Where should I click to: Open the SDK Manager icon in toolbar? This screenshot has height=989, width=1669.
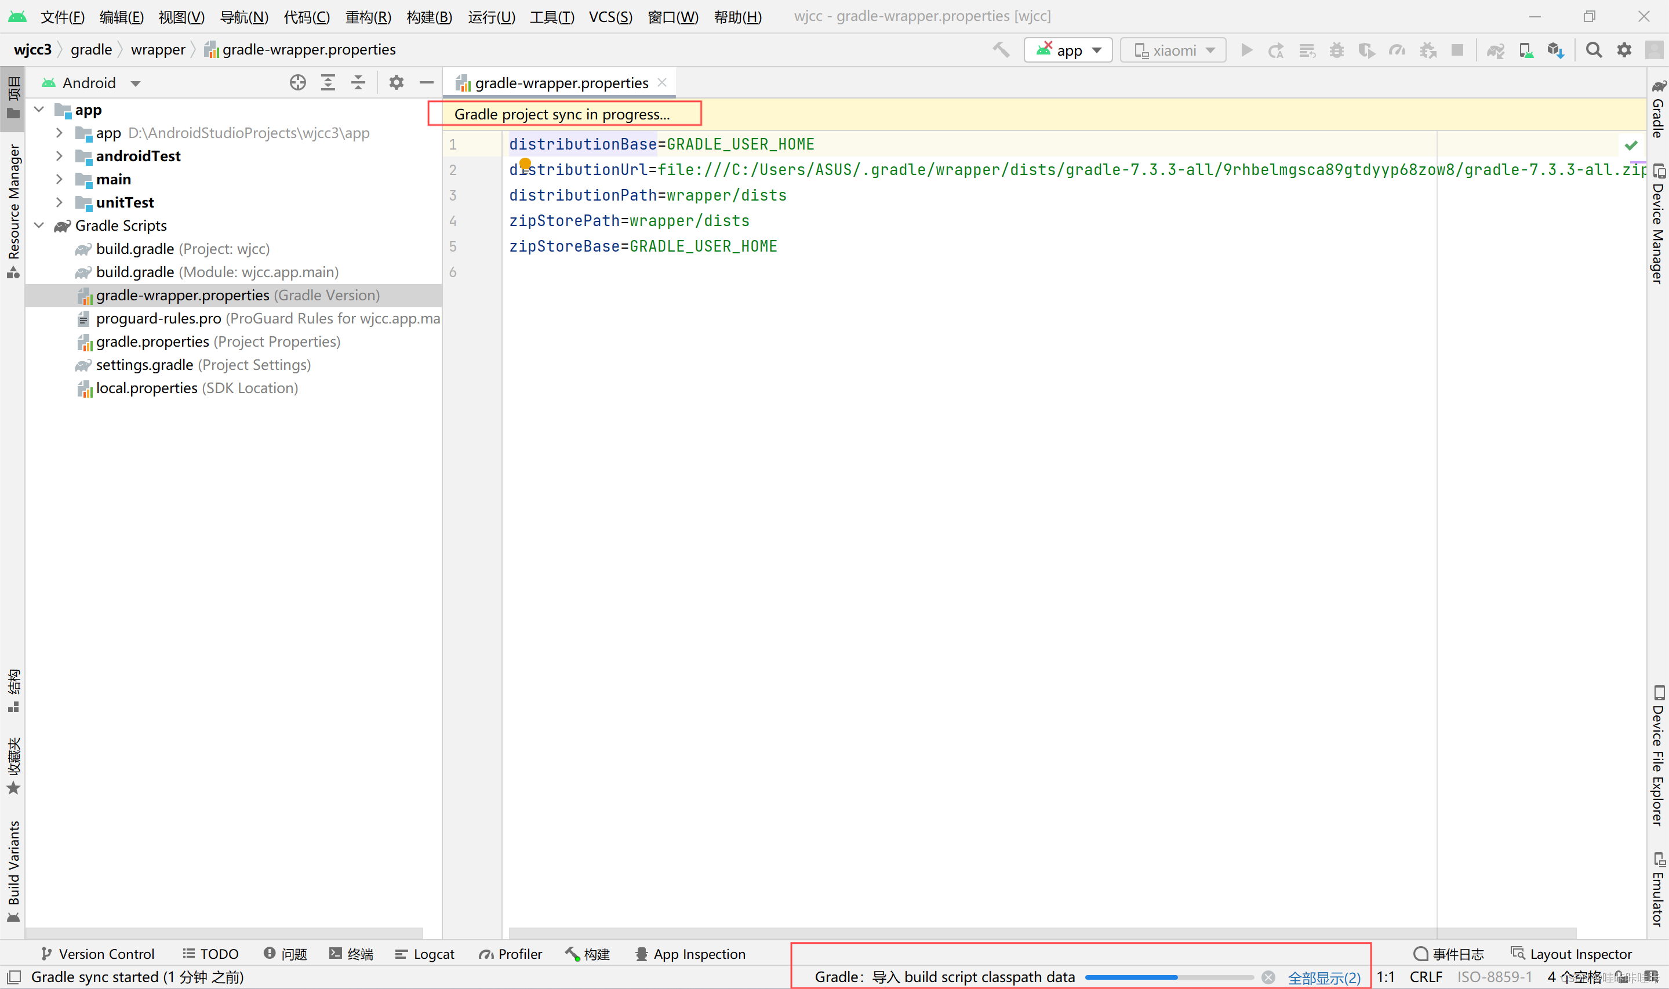pyautogui.click(x=1555, y=50)
